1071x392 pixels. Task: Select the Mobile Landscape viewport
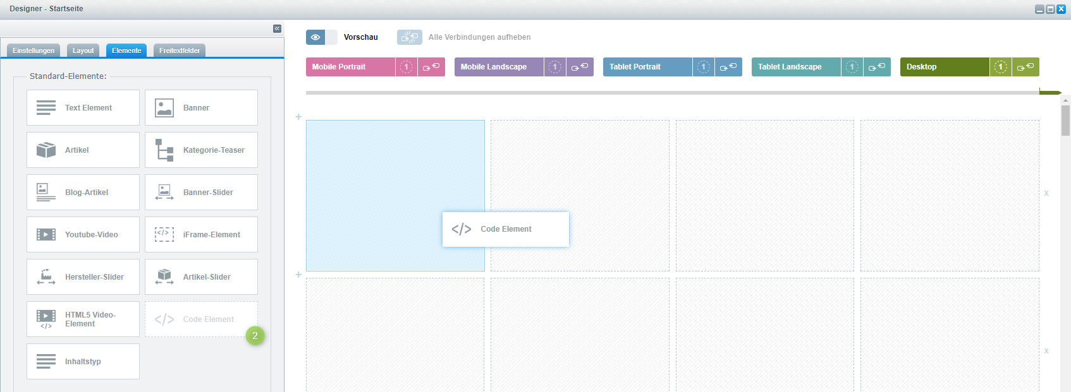(499, 67)
